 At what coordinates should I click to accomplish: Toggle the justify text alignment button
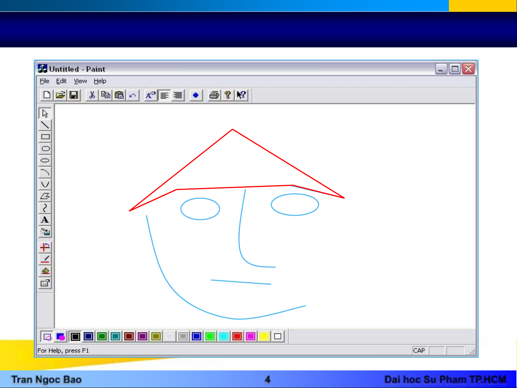coord(178,95)
